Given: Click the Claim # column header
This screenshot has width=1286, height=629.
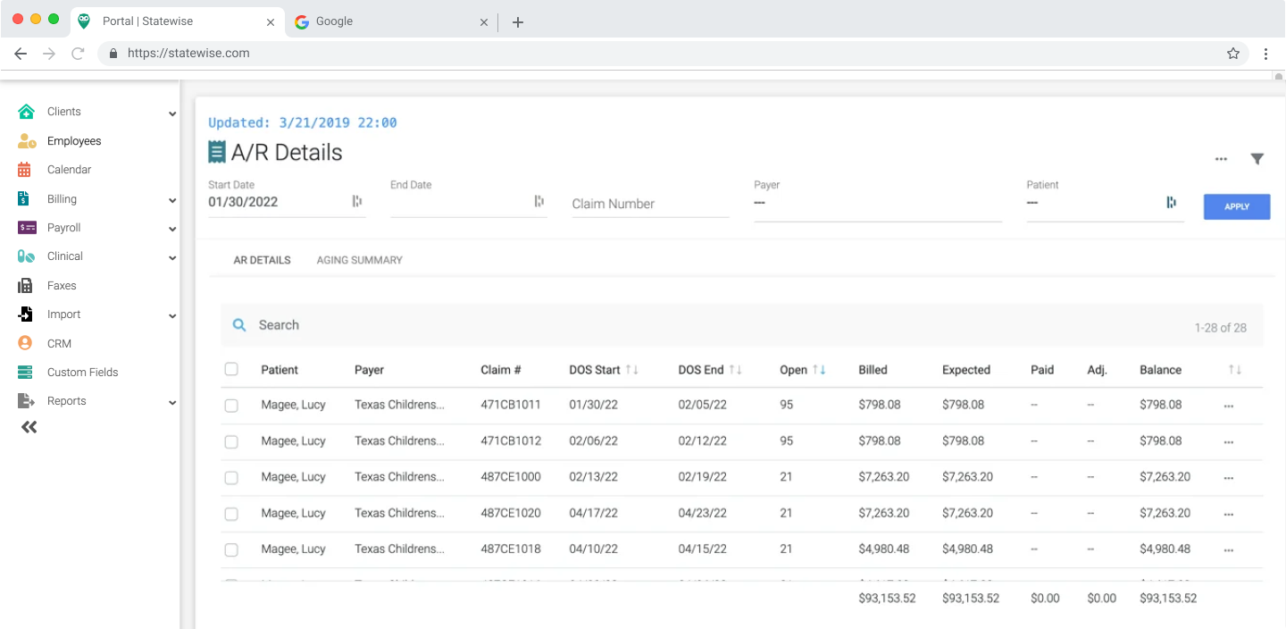Looking at the screenshot, I should (x=500, y=370).
